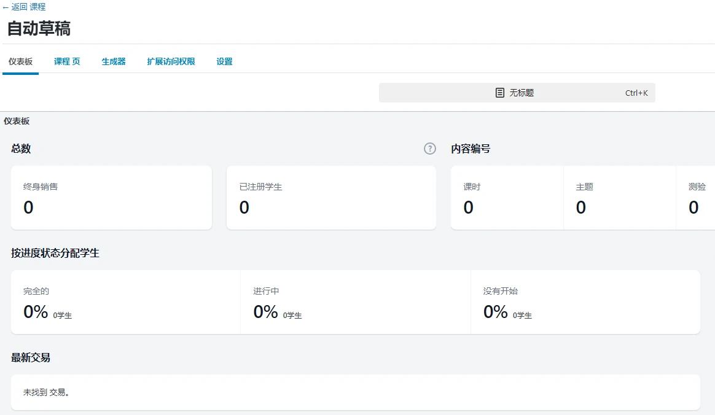Click the 已注册学生 card
This screenshot has width=715, height=415.
click(332, 196)
